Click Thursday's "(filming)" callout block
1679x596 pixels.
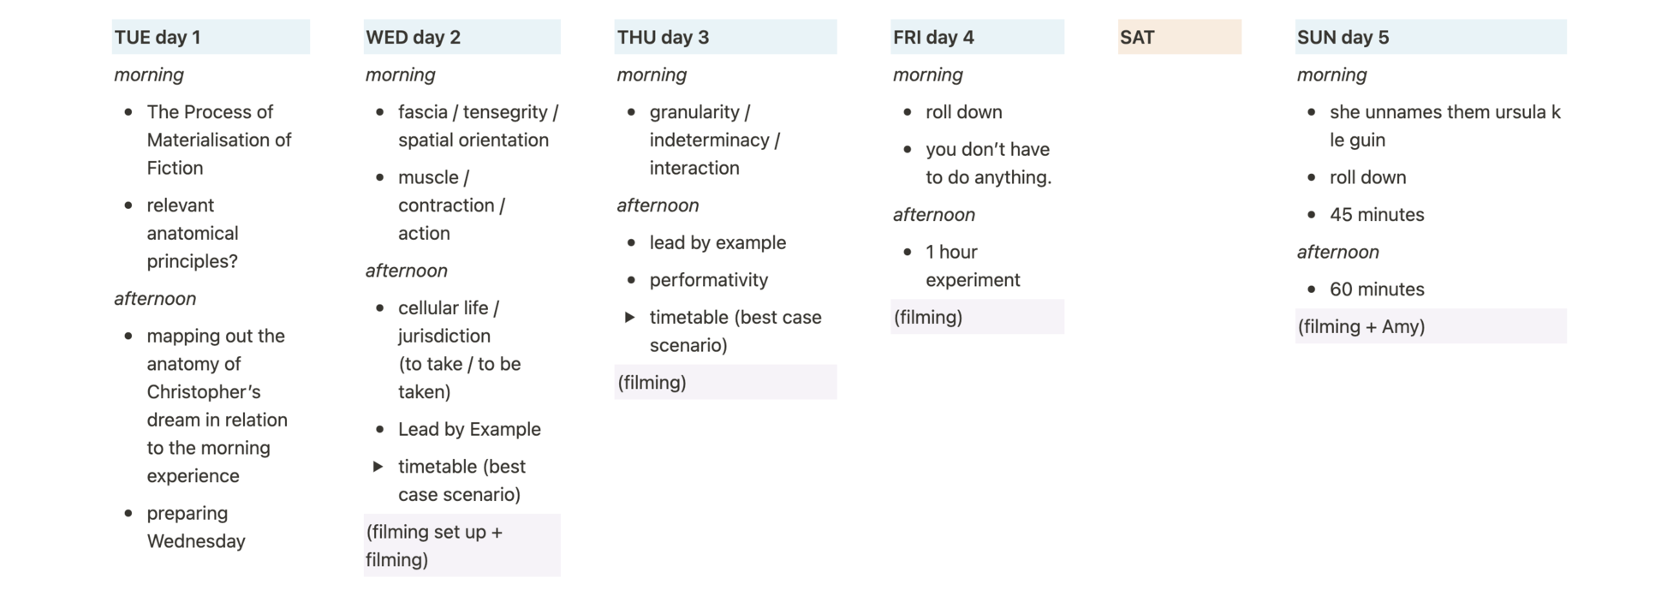point(724,383)
